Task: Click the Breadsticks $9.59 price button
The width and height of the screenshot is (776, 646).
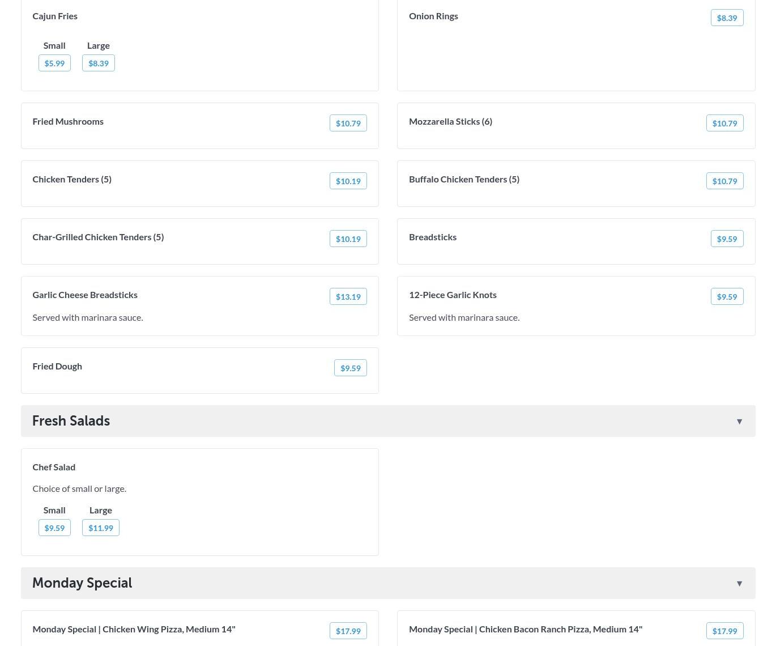Action: [x=727, y=239]
